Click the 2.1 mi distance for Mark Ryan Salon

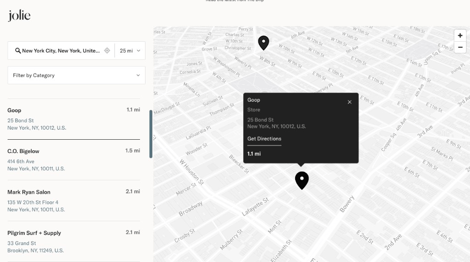tap(133, 191)
